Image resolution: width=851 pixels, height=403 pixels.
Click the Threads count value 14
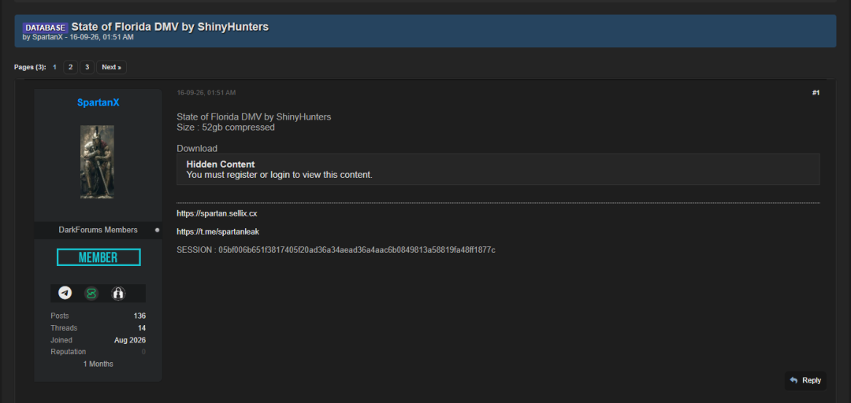pos(142,328)
